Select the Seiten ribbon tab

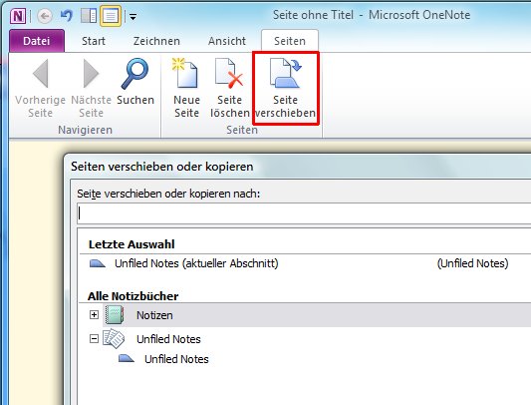tap(290, 41)
